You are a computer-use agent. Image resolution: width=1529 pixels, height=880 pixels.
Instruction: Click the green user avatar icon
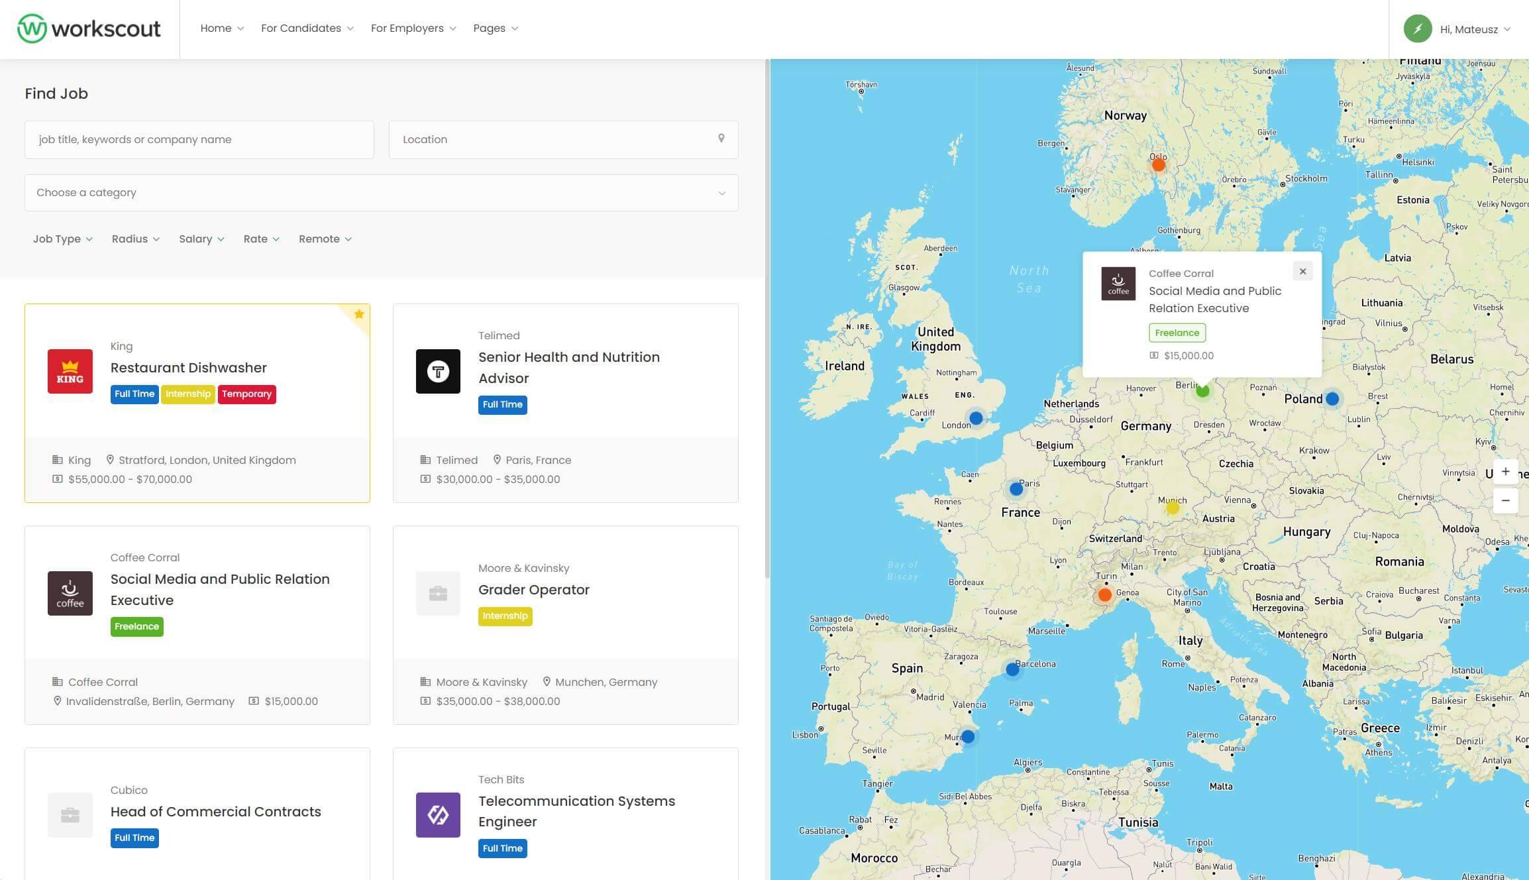[1417, 29]
